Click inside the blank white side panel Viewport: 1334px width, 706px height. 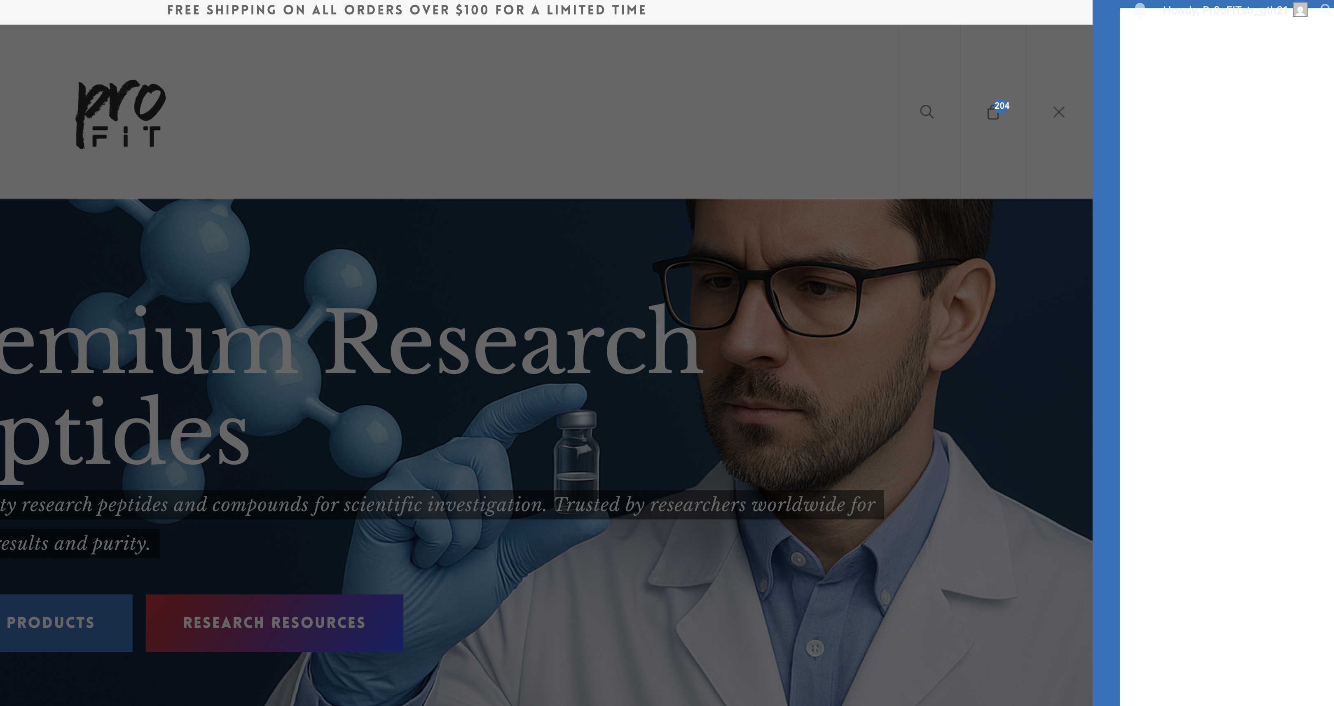click(1226, 362)
